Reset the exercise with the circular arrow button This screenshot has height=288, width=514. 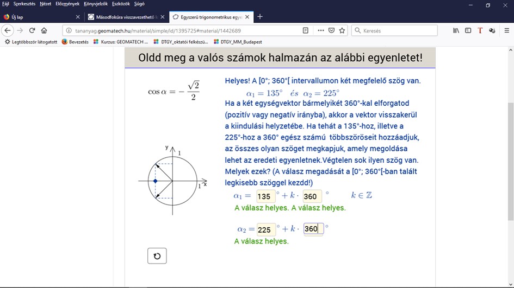click(157, 256)
